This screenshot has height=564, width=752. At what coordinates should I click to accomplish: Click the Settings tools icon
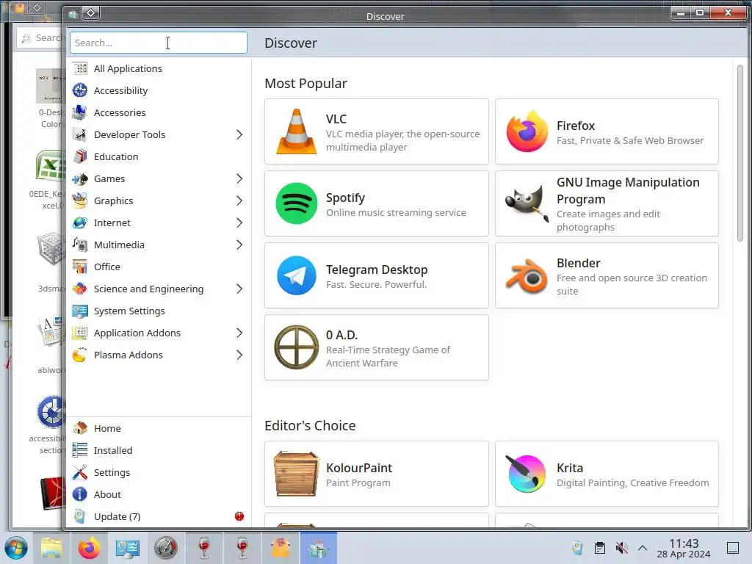coord(80,472)
